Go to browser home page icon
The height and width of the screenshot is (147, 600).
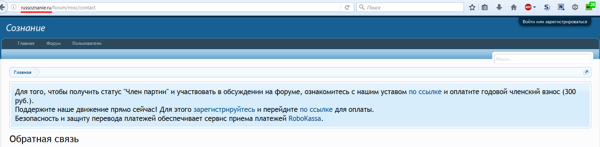tap(514, 7)
